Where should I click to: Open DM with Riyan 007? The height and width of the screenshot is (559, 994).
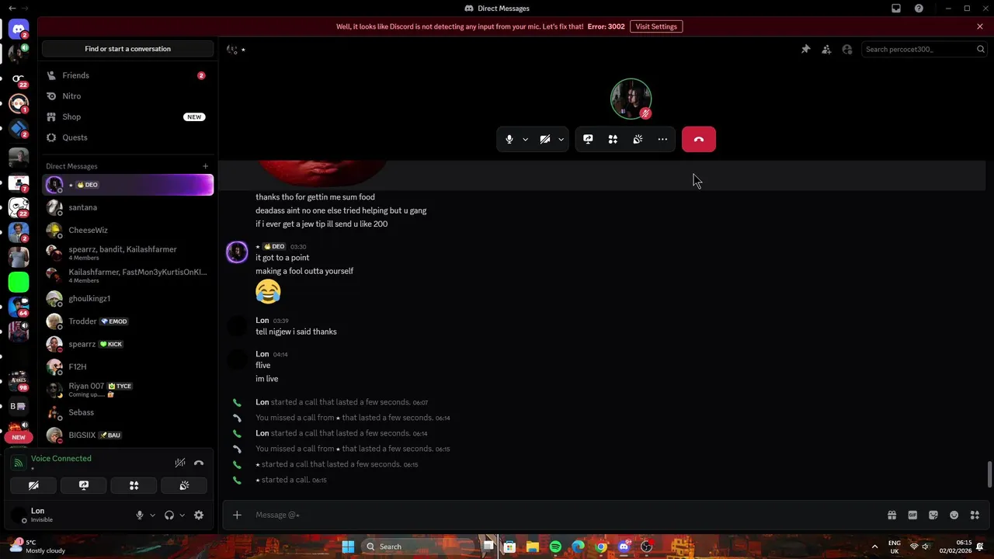[x=127, y=390]
